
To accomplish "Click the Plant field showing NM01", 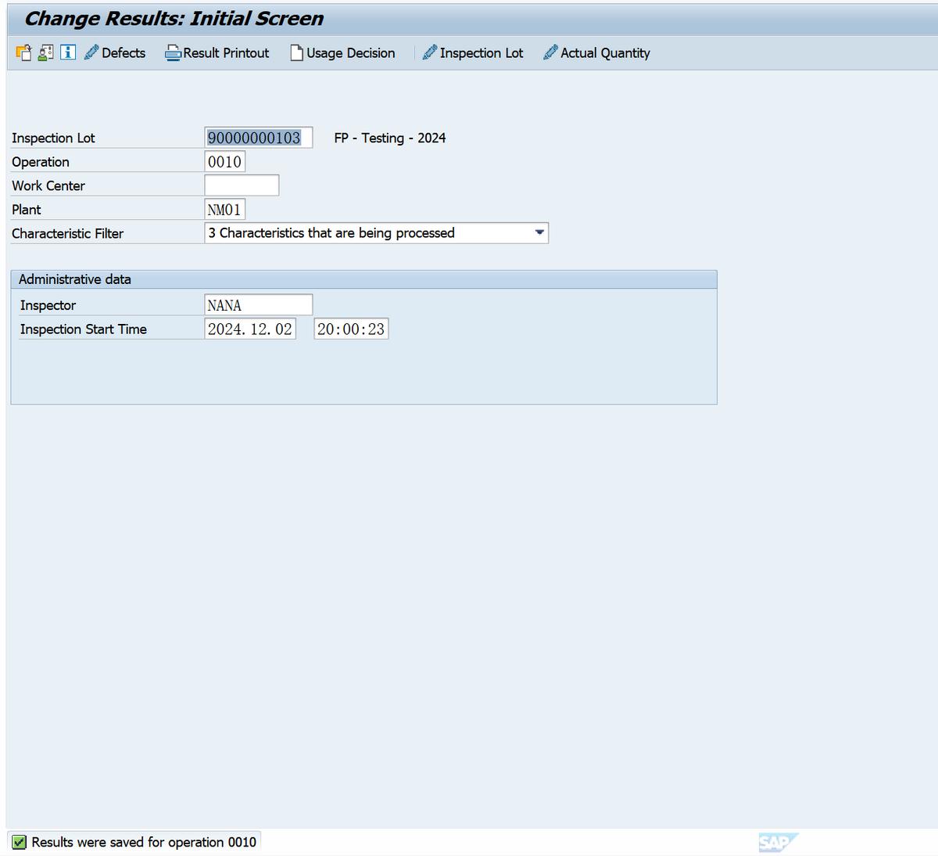I will (225, 210).
